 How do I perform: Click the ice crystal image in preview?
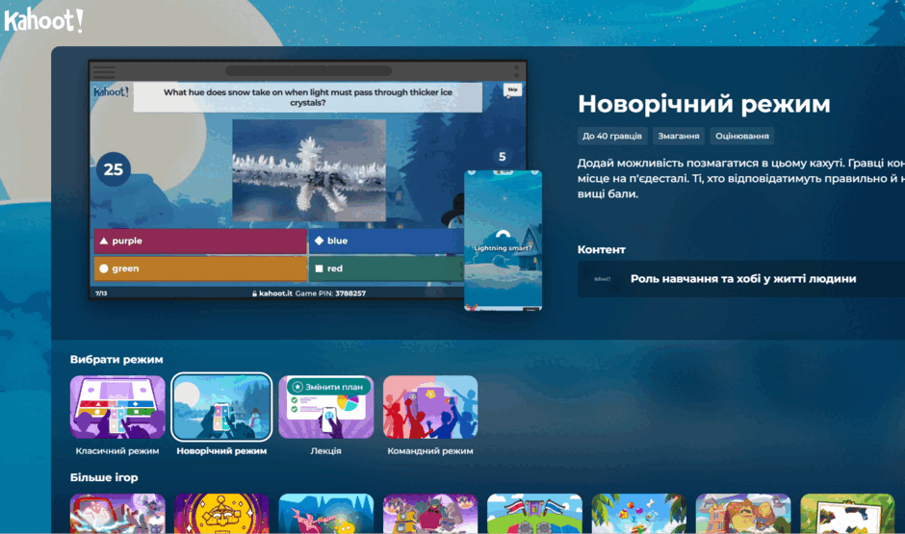(x=309, y=170)
